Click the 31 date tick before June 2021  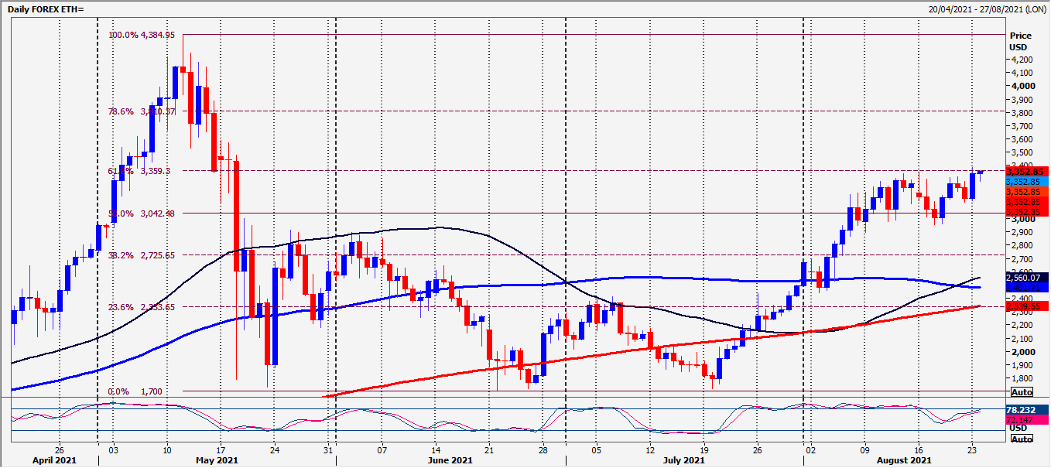[329, 449]
